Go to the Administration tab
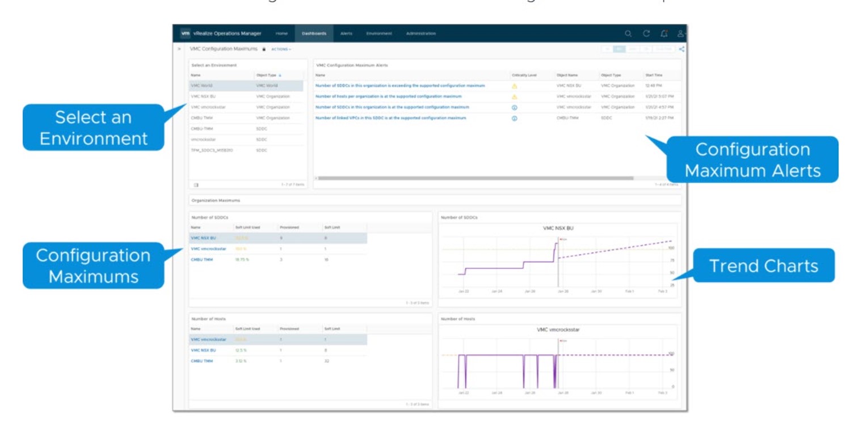 421,33
